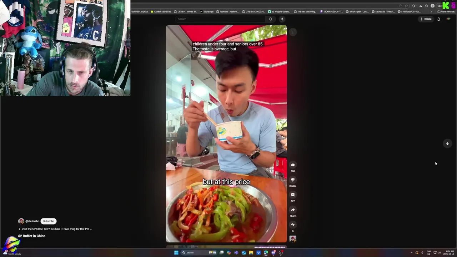Open the weather widget Mostly cloudy

tap(12, 253)
